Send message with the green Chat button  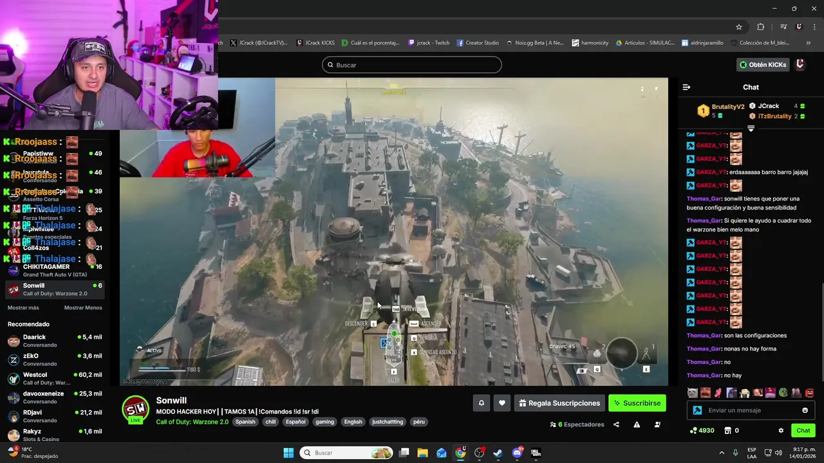[803, 430]
